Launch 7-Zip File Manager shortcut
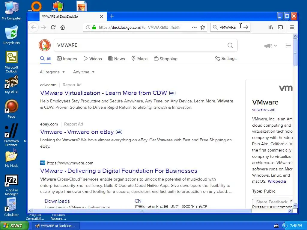 point(11,185)
